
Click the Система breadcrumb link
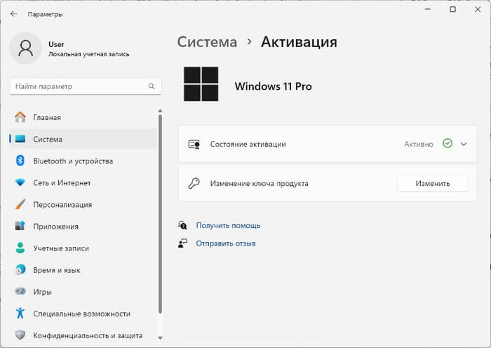(x=207, y=42)
